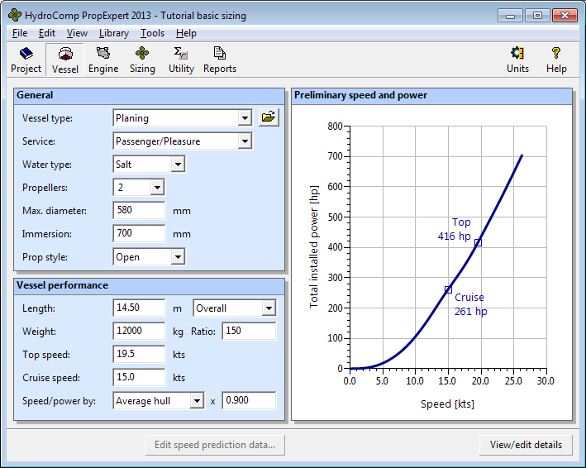Open the Edit menu

(47, 33)
